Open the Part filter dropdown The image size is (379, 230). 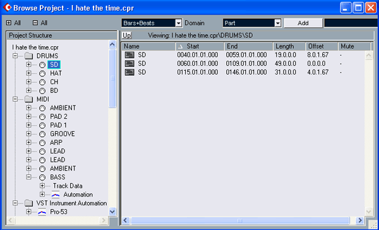coord(278,23)
